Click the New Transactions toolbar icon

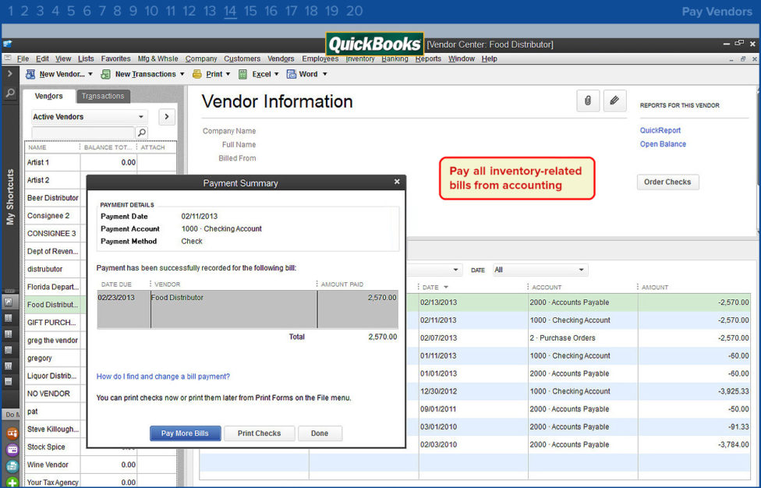pos(105,74)
